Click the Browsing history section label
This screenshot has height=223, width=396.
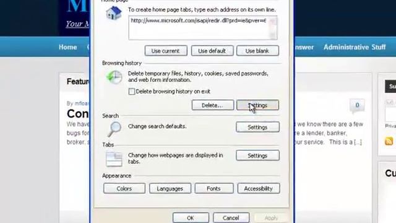[x=122, y=63]
